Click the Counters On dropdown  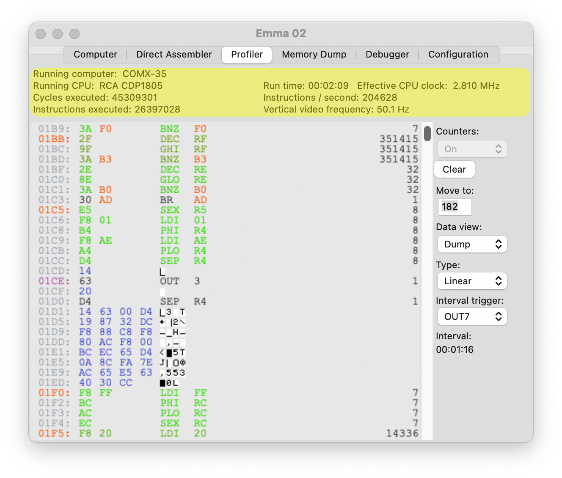(x=472, y=149)
